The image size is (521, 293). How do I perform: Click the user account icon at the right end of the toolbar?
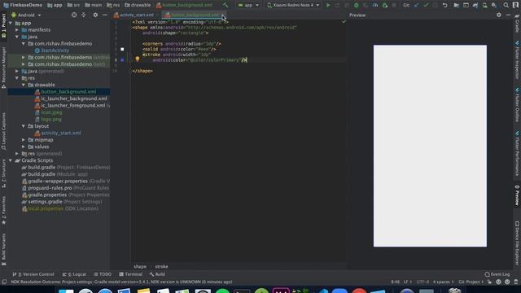point(515,5)
